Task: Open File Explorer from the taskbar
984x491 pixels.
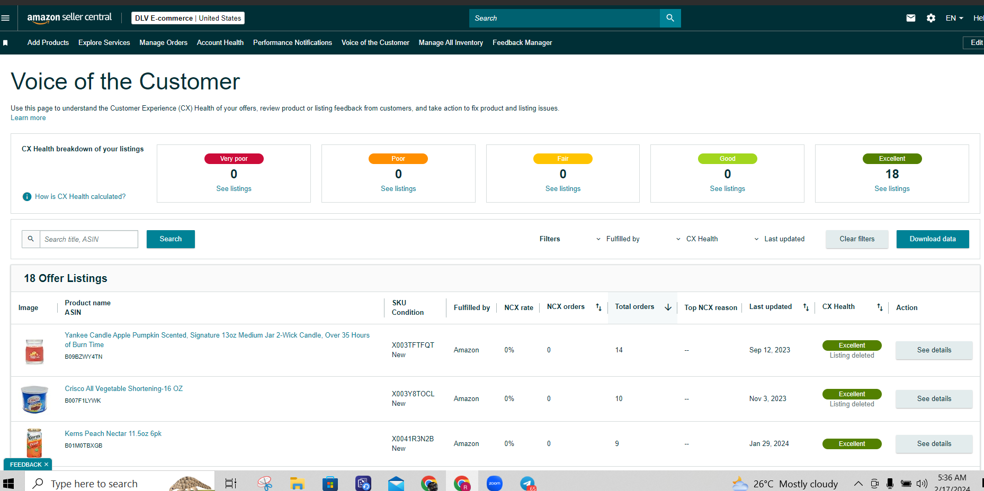Action: click(297, 484)
